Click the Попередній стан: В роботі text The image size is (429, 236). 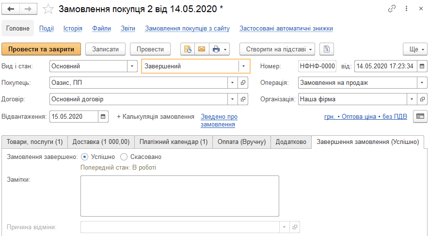pos(118,167)
